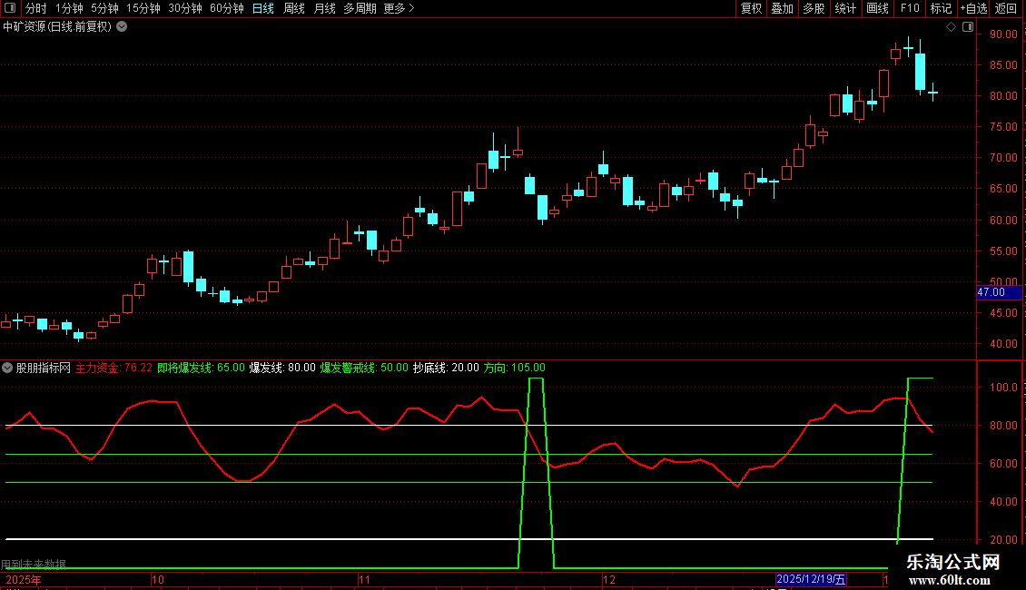This screenshot has height=590, width=1026.
Task: Select the 60分钟 period tab
Action: pyautogui.click(x=227, y=8)
